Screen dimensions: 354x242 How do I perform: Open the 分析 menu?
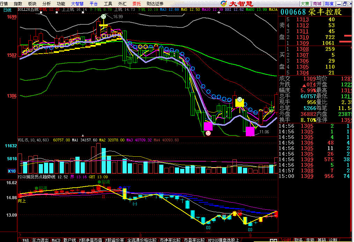pos(46,3)
